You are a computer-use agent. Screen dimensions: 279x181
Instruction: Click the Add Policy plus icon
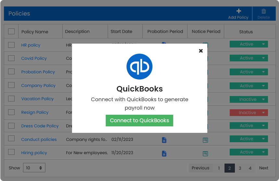238,11
